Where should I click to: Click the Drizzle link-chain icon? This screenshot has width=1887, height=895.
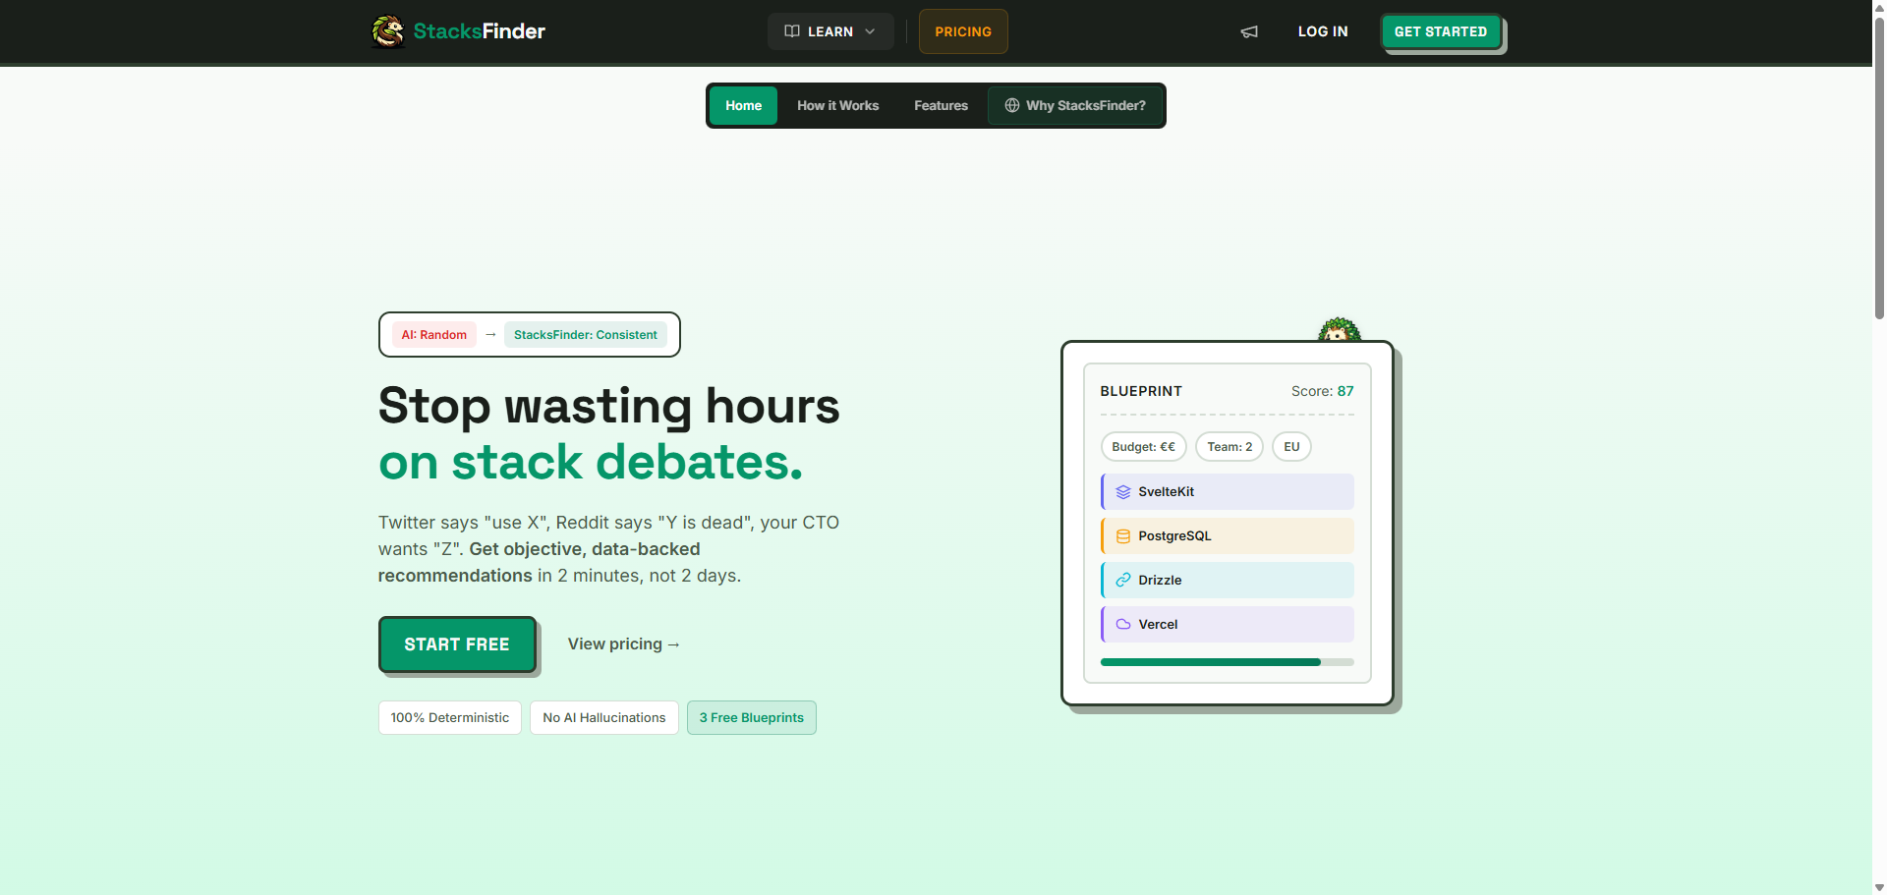[x=1123, y=581]
